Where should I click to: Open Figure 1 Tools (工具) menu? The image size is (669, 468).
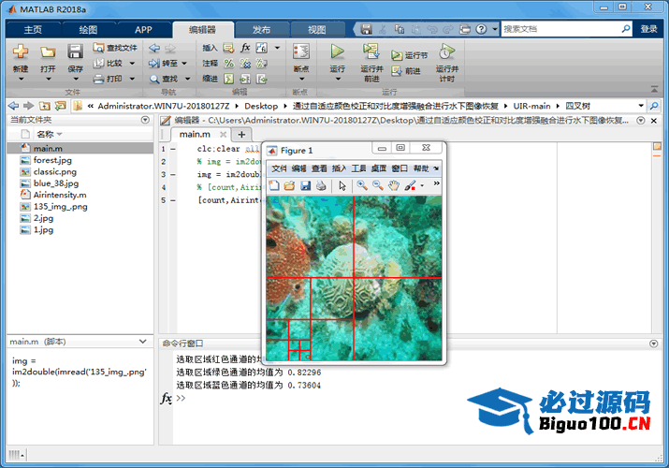358,168
